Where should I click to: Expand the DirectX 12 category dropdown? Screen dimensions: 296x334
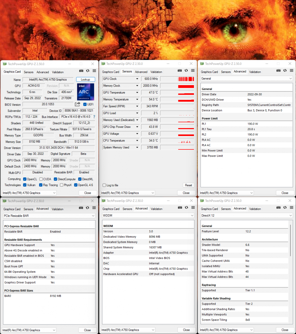pyautogui.click(x=246, y=216)
